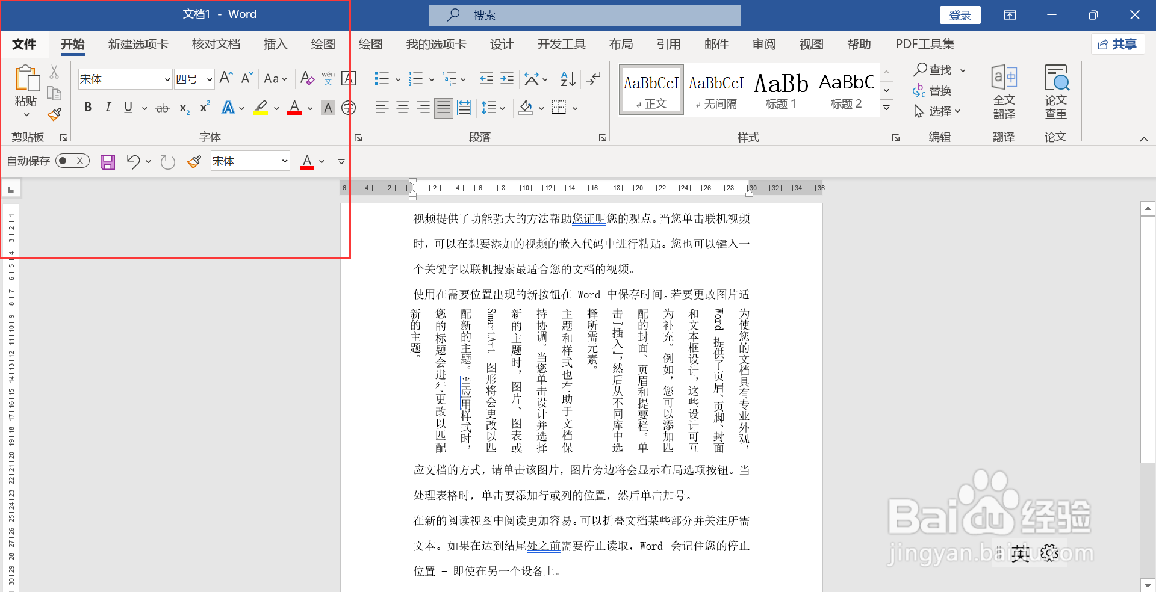Click the 替换 Replace button

tap(933, 91)
